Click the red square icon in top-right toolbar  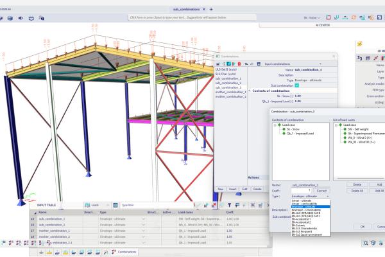[329, 17]
